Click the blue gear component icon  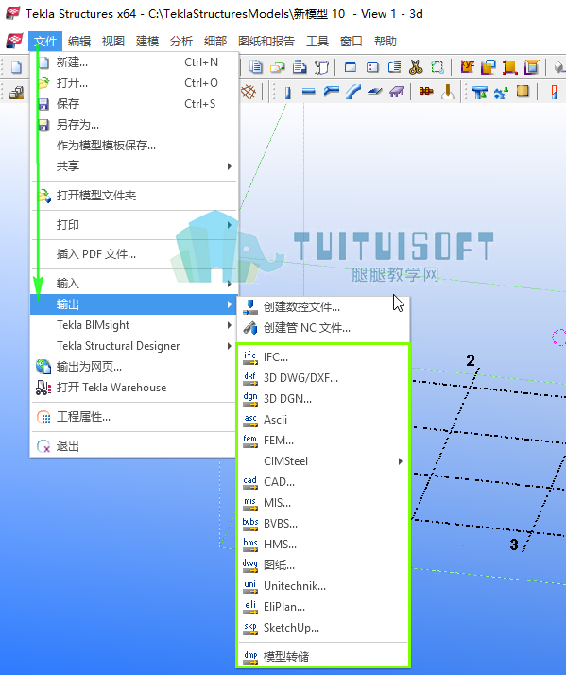tap(502, 92)
